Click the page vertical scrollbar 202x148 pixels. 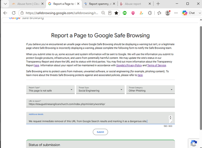point(201,78)
